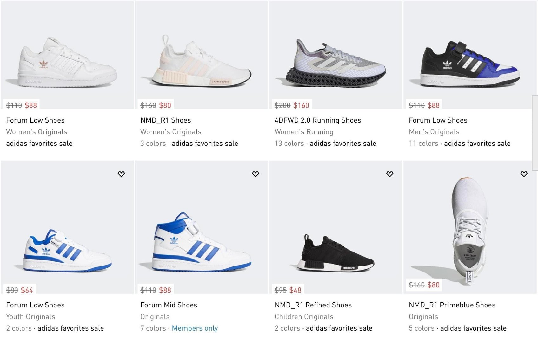Click the $48 NMD_R1 Refined price tag
The height and width of the screenshot is (343, 538).
(295, 290)
